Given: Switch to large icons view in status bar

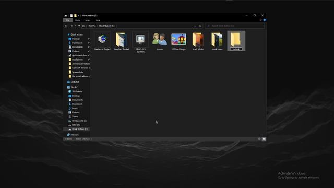Looking at the screenshot, I should (264, 139).
